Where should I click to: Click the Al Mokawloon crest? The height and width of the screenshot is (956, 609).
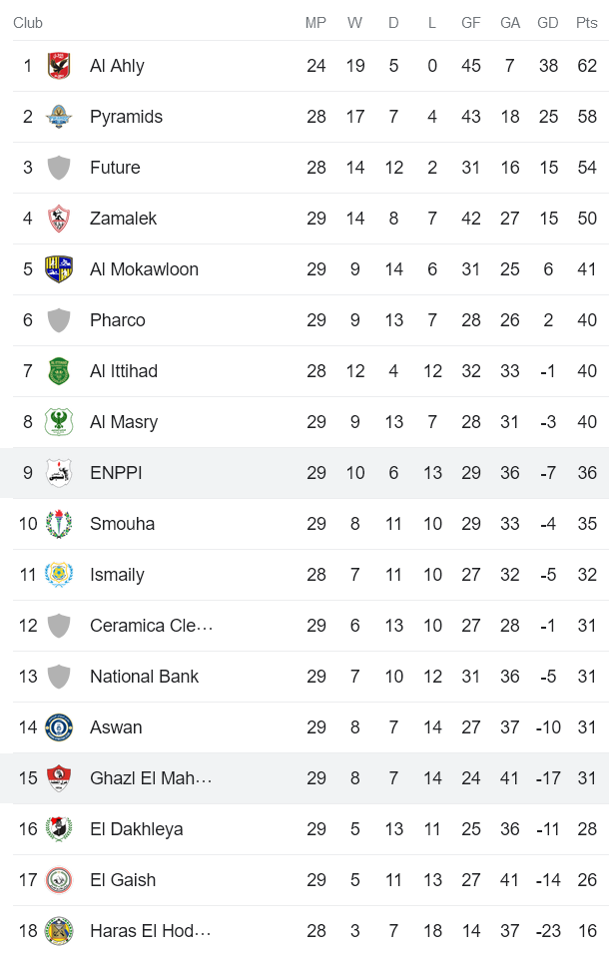(x=59, y=268)
